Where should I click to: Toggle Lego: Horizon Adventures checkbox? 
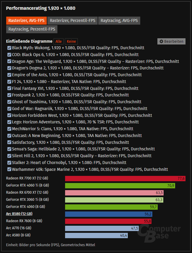(9, 122)
